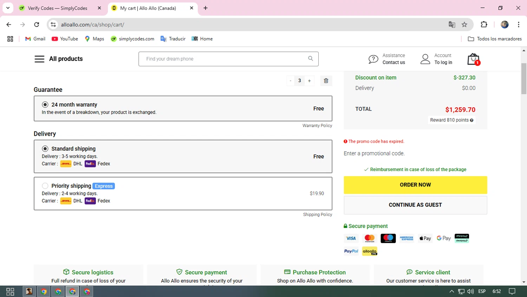Open the Assistance chat bubble icon
Screen dimensions: 527x297
coord(373,59)
